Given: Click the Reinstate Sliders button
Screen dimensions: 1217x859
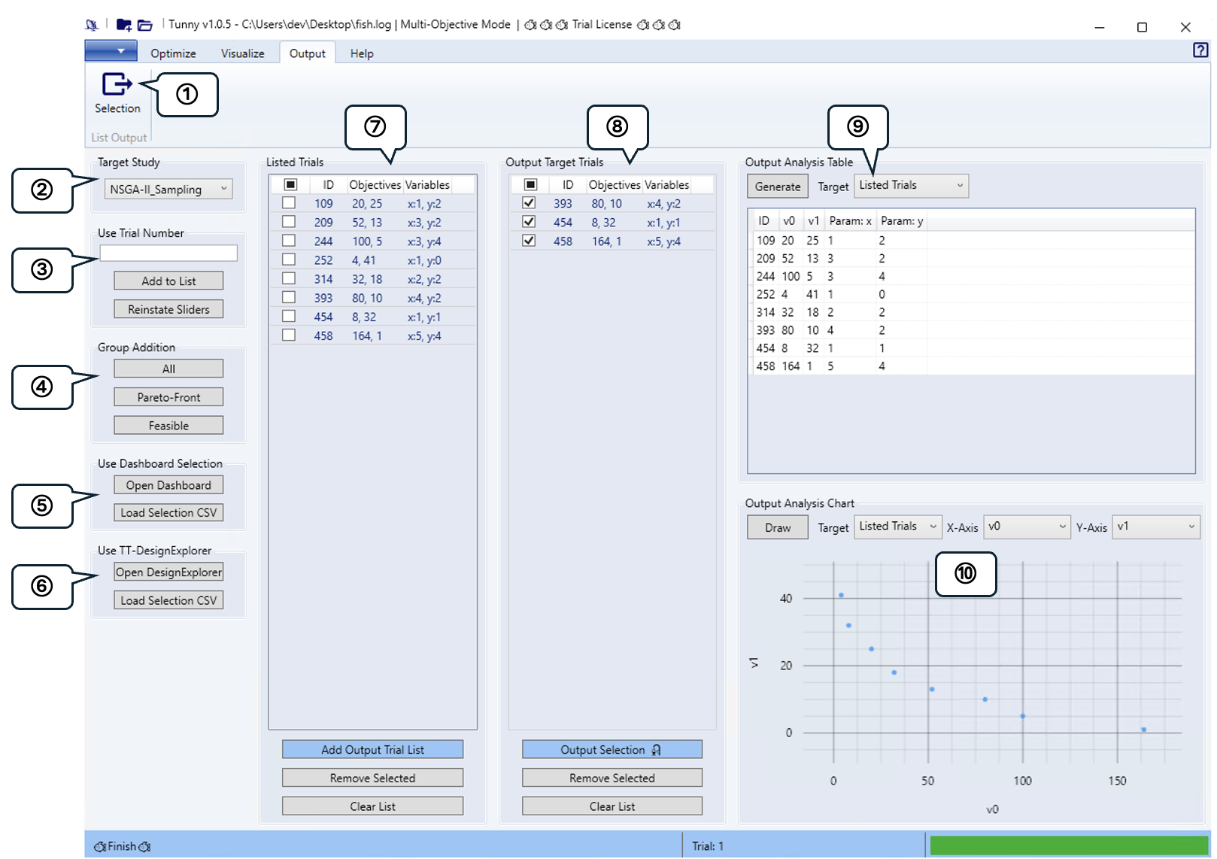Looking at the screenshot, I should 168,309.
